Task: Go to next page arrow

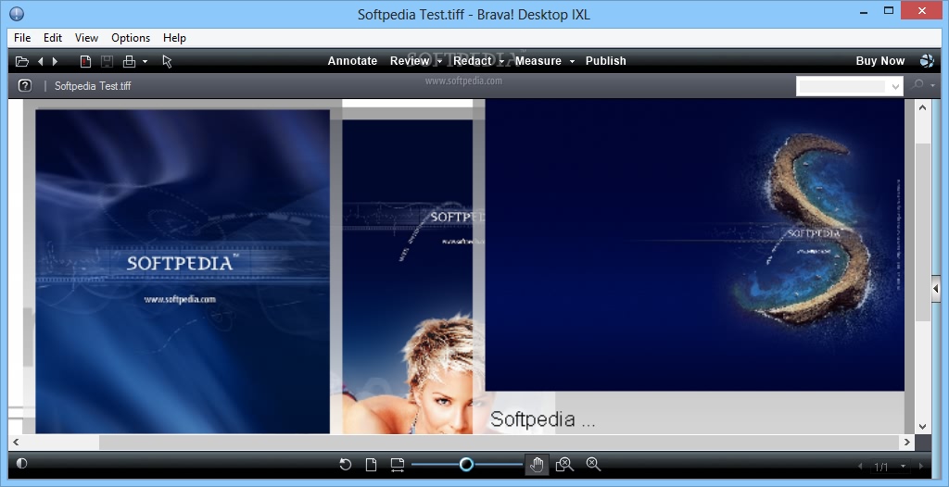Action: pos(921,467)
